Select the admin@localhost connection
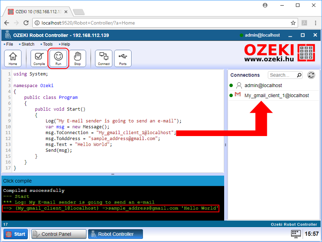This screenshot has width=322, height=242. click(263, 85)
